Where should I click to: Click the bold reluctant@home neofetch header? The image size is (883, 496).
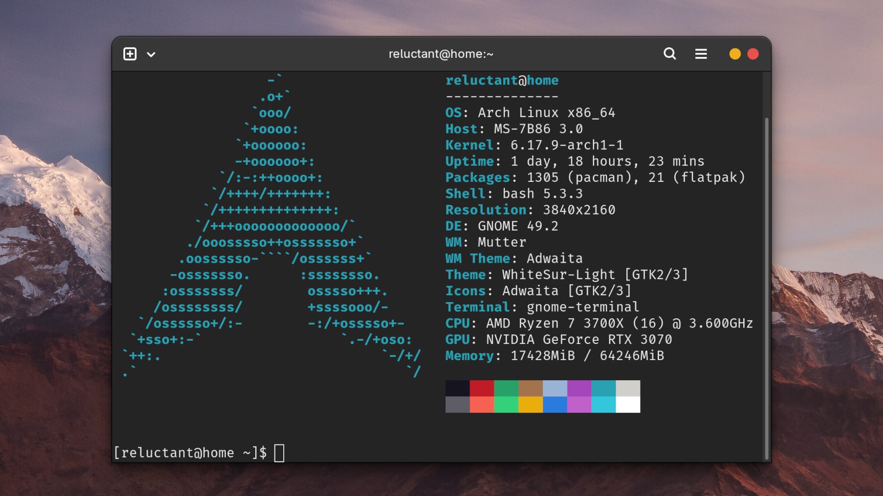[x=502, y=80]
